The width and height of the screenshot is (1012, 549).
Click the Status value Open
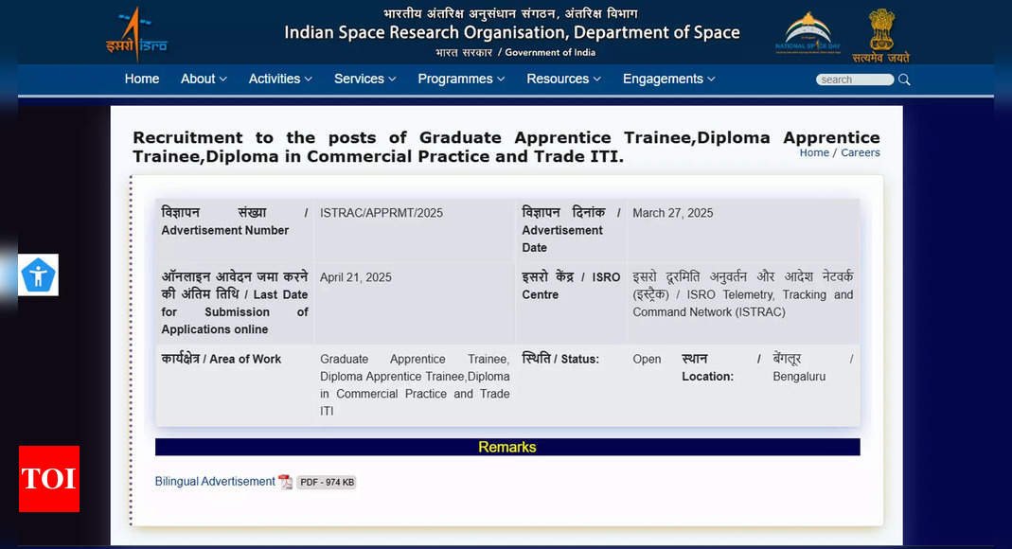[x=647, y=360]
